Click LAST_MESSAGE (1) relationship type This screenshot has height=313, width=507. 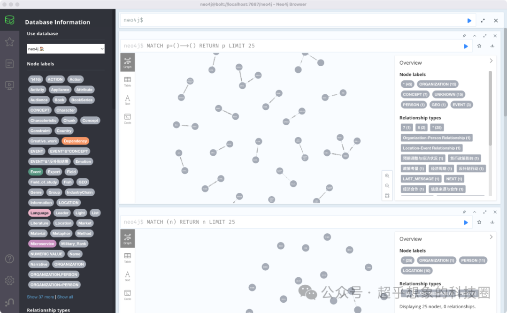pyautogui.click(x=421, y=179)
